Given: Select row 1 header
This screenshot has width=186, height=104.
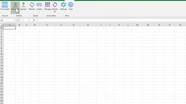Looking at the screenshot, I should coord(2,28).
